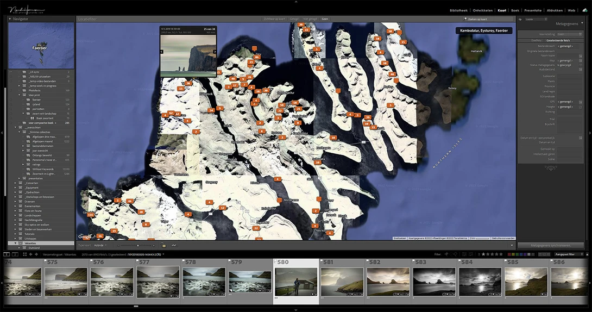Click the map marker with 86 photos
Screen dimensions: 592x312
pyautogui.click(x=257, y=57)
